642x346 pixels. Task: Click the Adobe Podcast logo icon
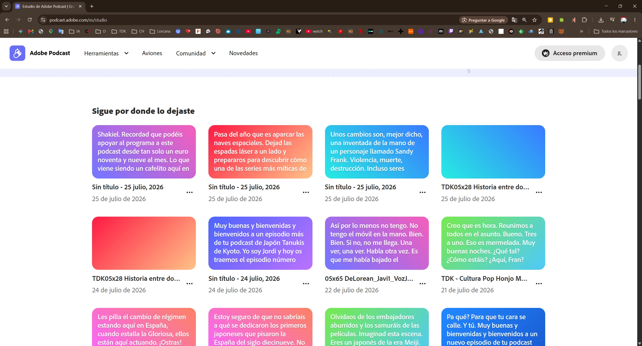tap(17, 53)
